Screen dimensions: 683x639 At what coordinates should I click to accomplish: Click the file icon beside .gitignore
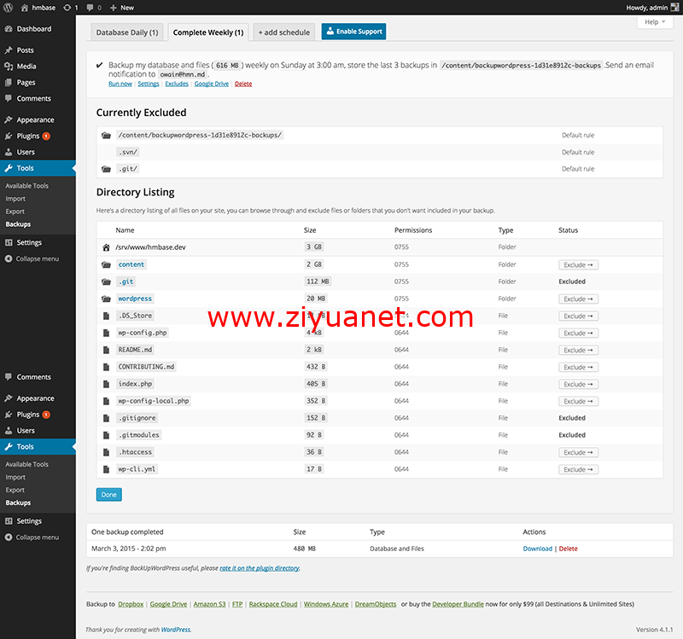coord(106,418)
